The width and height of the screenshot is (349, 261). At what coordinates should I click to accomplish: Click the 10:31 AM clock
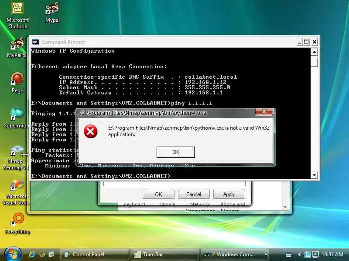[332, 254]
